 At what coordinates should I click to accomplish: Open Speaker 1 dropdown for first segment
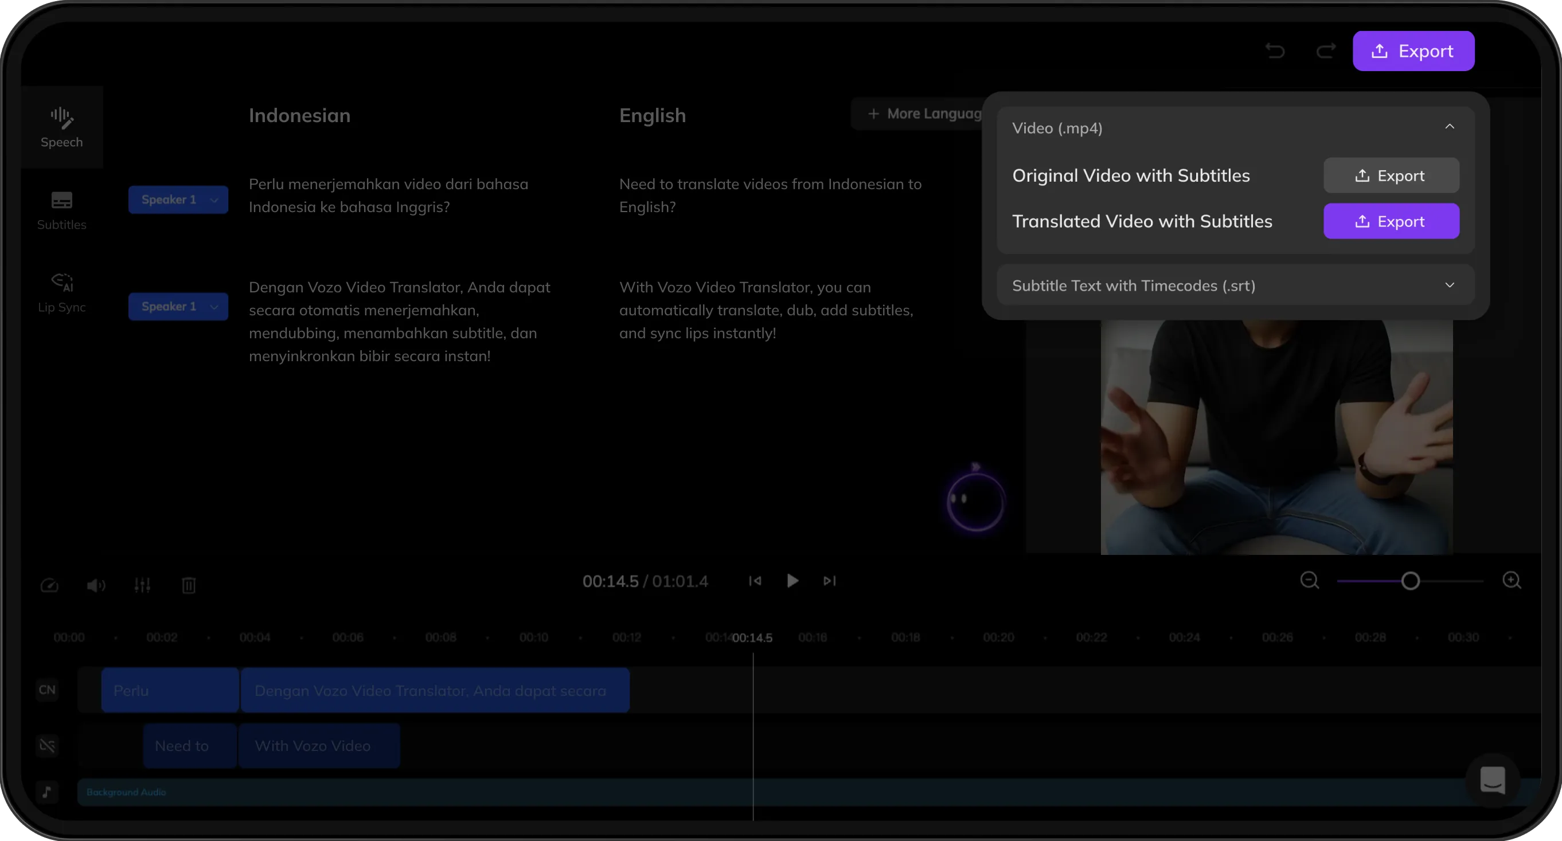pos(178,200)
